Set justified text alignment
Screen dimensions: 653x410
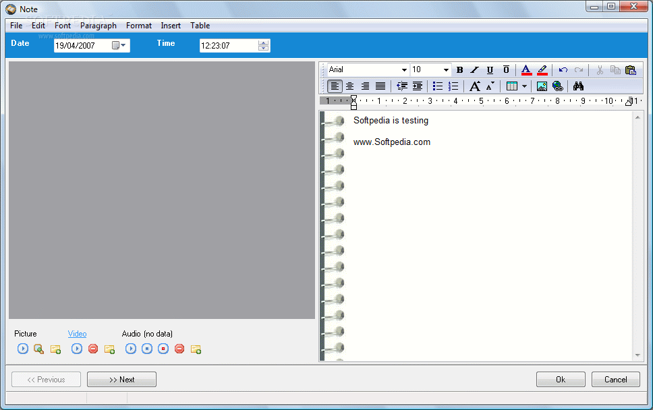point(380,86)
